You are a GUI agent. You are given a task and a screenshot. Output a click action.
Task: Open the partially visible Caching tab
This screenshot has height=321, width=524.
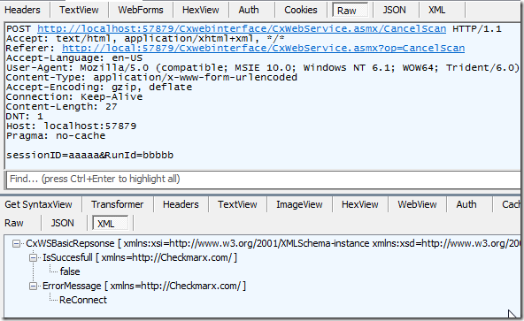point(511,204)
